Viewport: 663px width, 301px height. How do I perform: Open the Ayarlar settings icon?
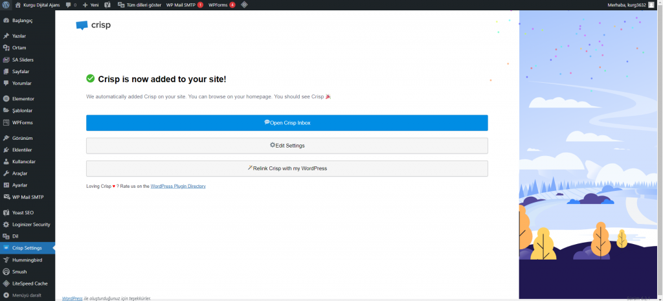coord(6,185)
